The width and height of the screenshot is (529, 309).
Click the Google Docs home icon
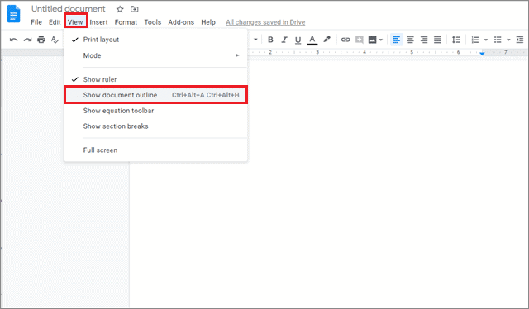tap(14, 14)
